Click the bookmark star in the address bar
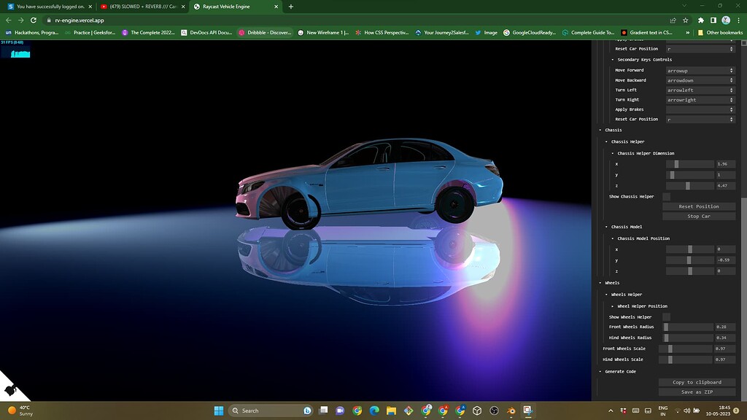 coord(685,20)
